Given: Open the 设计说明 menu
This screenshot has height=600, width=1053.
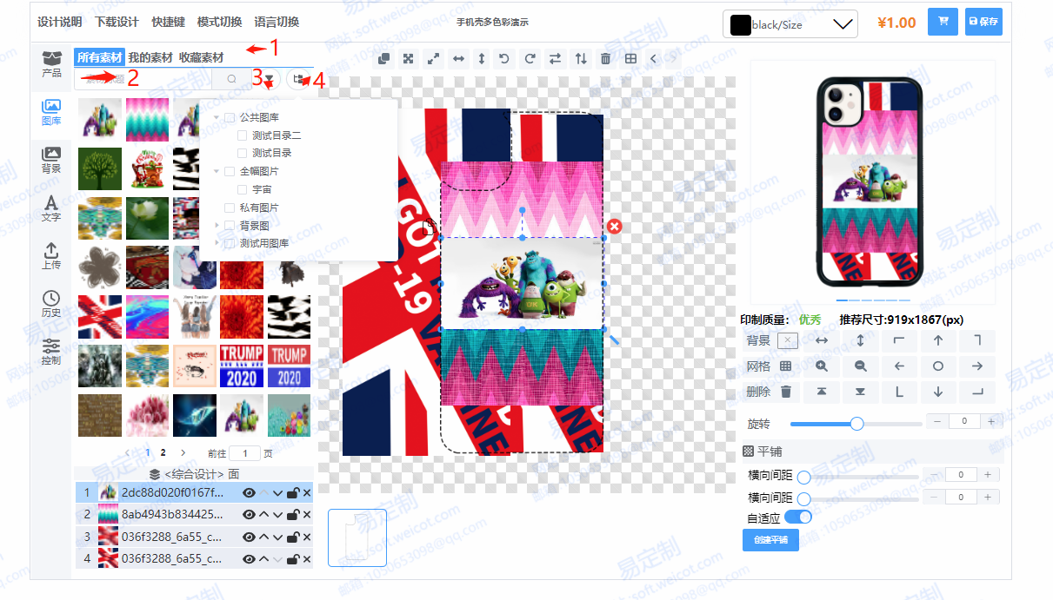Looking at the screenshot, I should (60, 22).
